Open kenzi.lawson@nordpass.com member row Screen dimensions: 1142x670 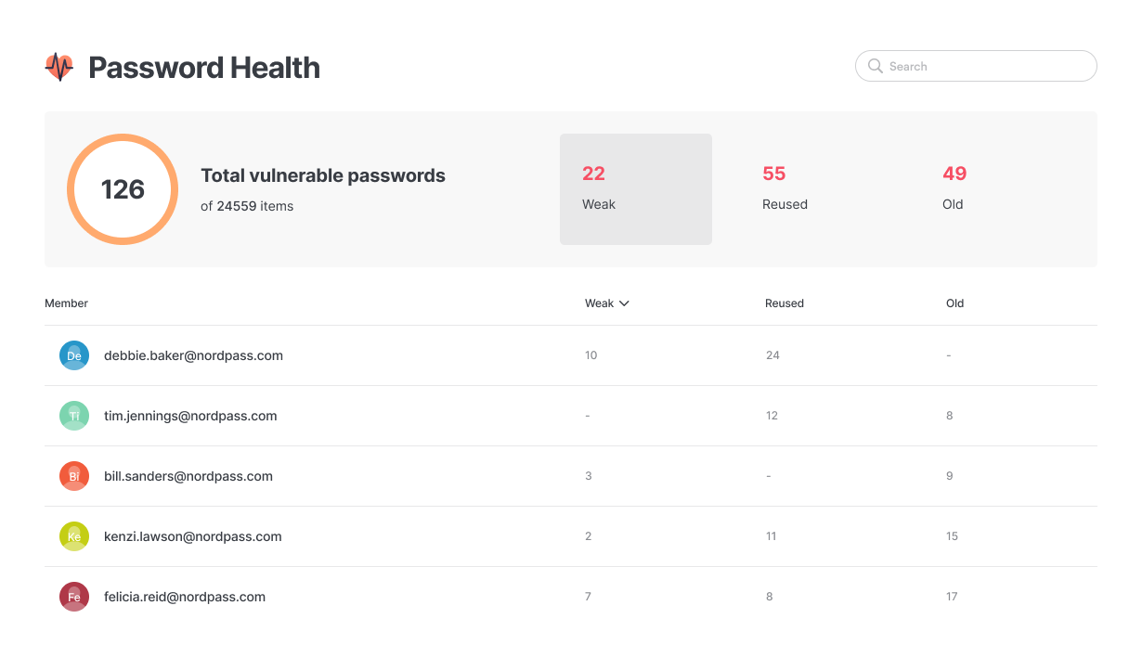[x=571, y=536]
